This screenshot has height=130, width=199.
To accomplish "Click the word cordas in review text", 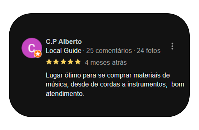I will tap(110, 84).
